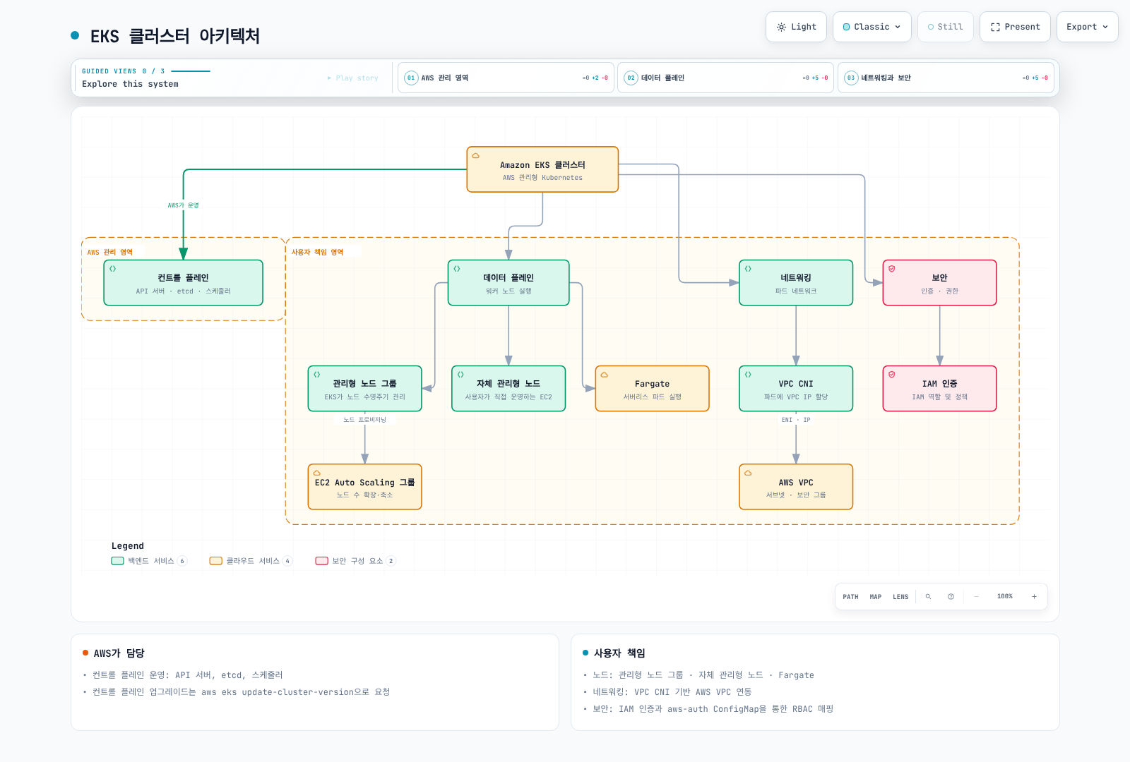Click the cloud icon on AWS VPC node
This screenshot has height=762, width=1130.
pos(748,473)
